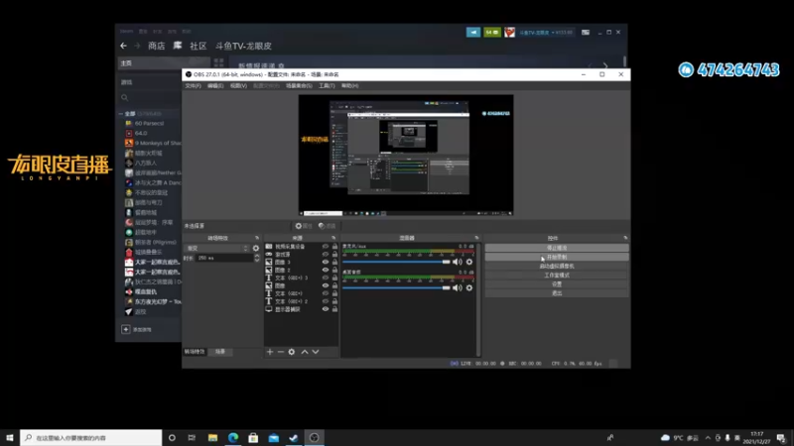Viewport: 794px width, 446px height.
Task: Open transition properties gear next to 渐变
Action: pyautogui.click(x=256, y=249)
